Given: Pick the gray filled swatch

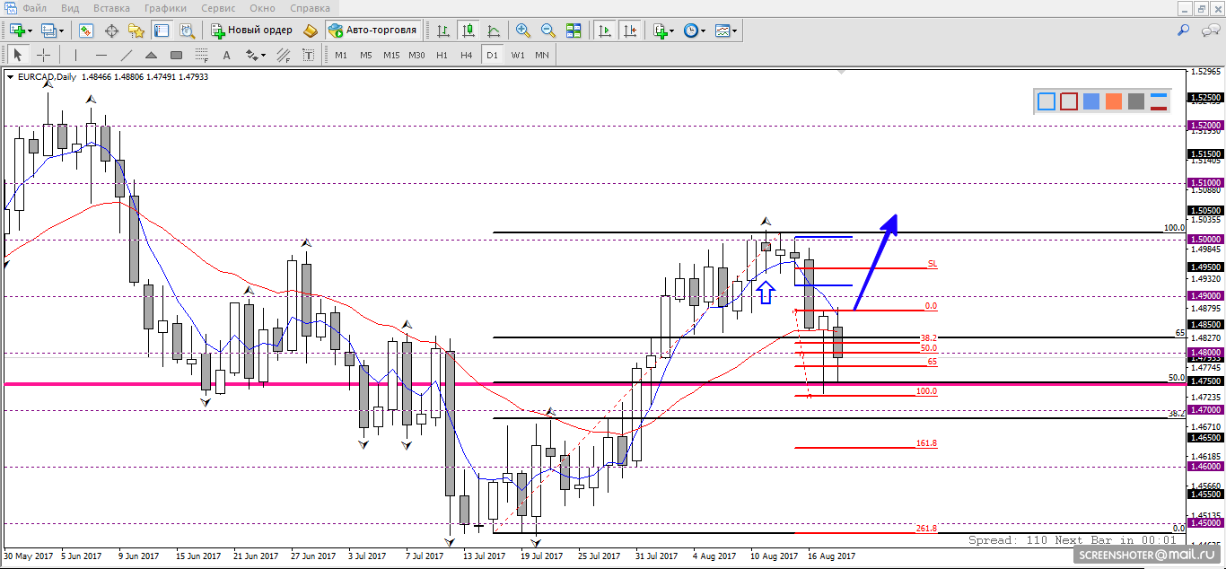Looking at the screenshot, I should coord(1136,101).
